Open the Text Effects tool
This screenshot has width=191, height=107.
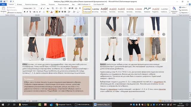(x=44, y=12)
